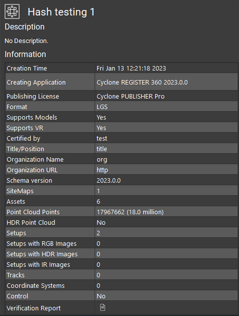Click the LGS format value
This screenshot has height=316, width=239.
point(102,107)
